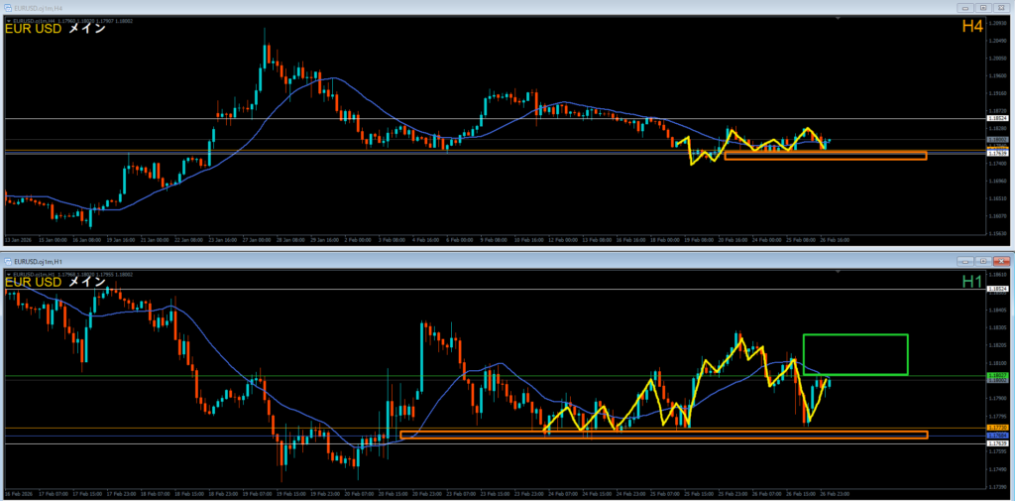Click the 1.18610 value on the H1 price scale

click(995, 276)
